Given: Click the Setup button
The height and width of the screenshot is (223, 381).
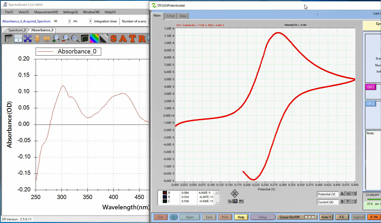Looking at the screenshot, I should tap(263, 217).
